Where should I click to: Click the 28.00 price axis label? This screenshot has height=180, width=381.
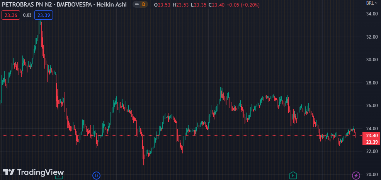pos(372,82)
